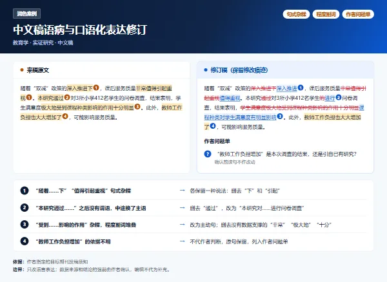The image size is (387, 282).
Task: Click the highlighted phrase 深入推进下 in original text
Action: 80,88
